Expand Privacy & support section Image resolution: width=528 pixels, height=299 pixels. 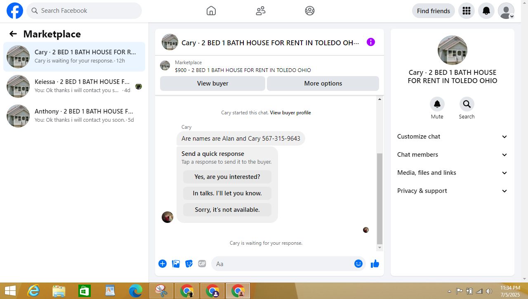[453, 191]
